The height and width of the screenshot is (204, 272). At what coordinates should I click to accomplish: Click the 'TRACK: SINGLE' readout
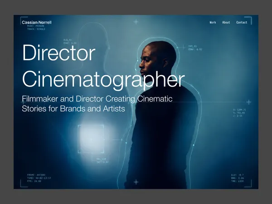[x=36, y=29]
